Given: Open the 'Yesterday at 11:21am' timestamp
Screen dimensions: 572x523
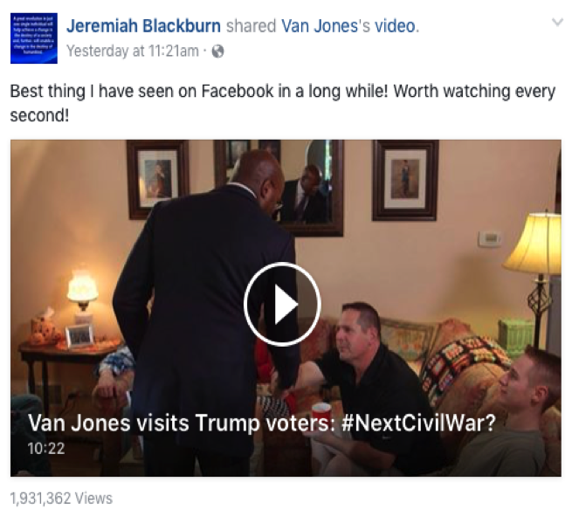Looking at the screenshot, I should (133, 51).
